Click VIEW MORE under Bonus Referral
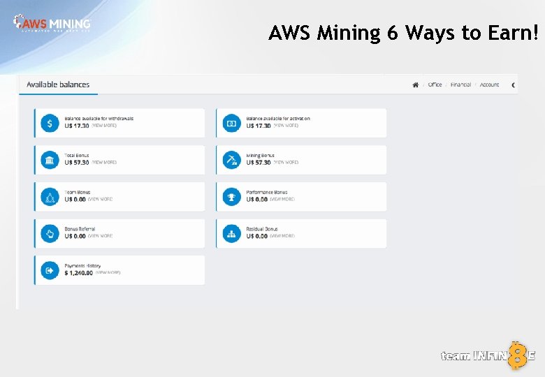The height and width of the screenshot is (377, 545). [x=100, y=236]
